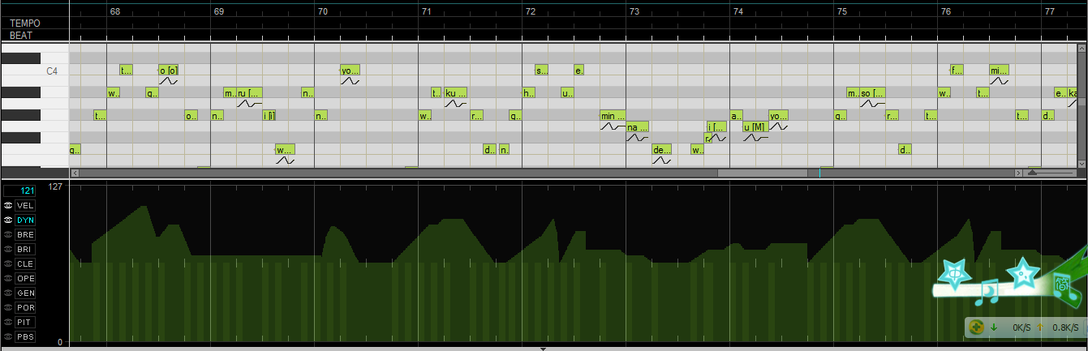This screenshot has width=1088, height=351.
Task: Select the PIT parameter button
Action: (x=25, y=323)
